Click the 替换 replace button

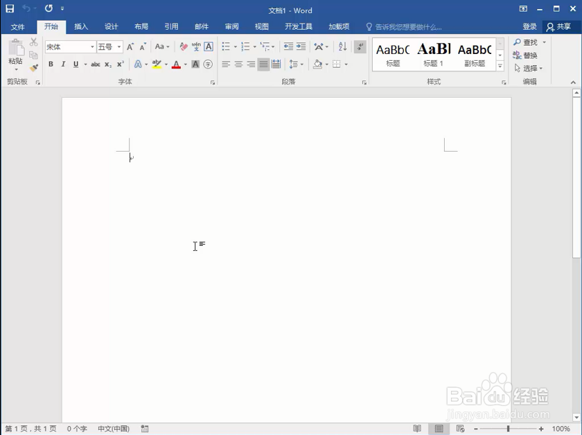coord(525,55)
